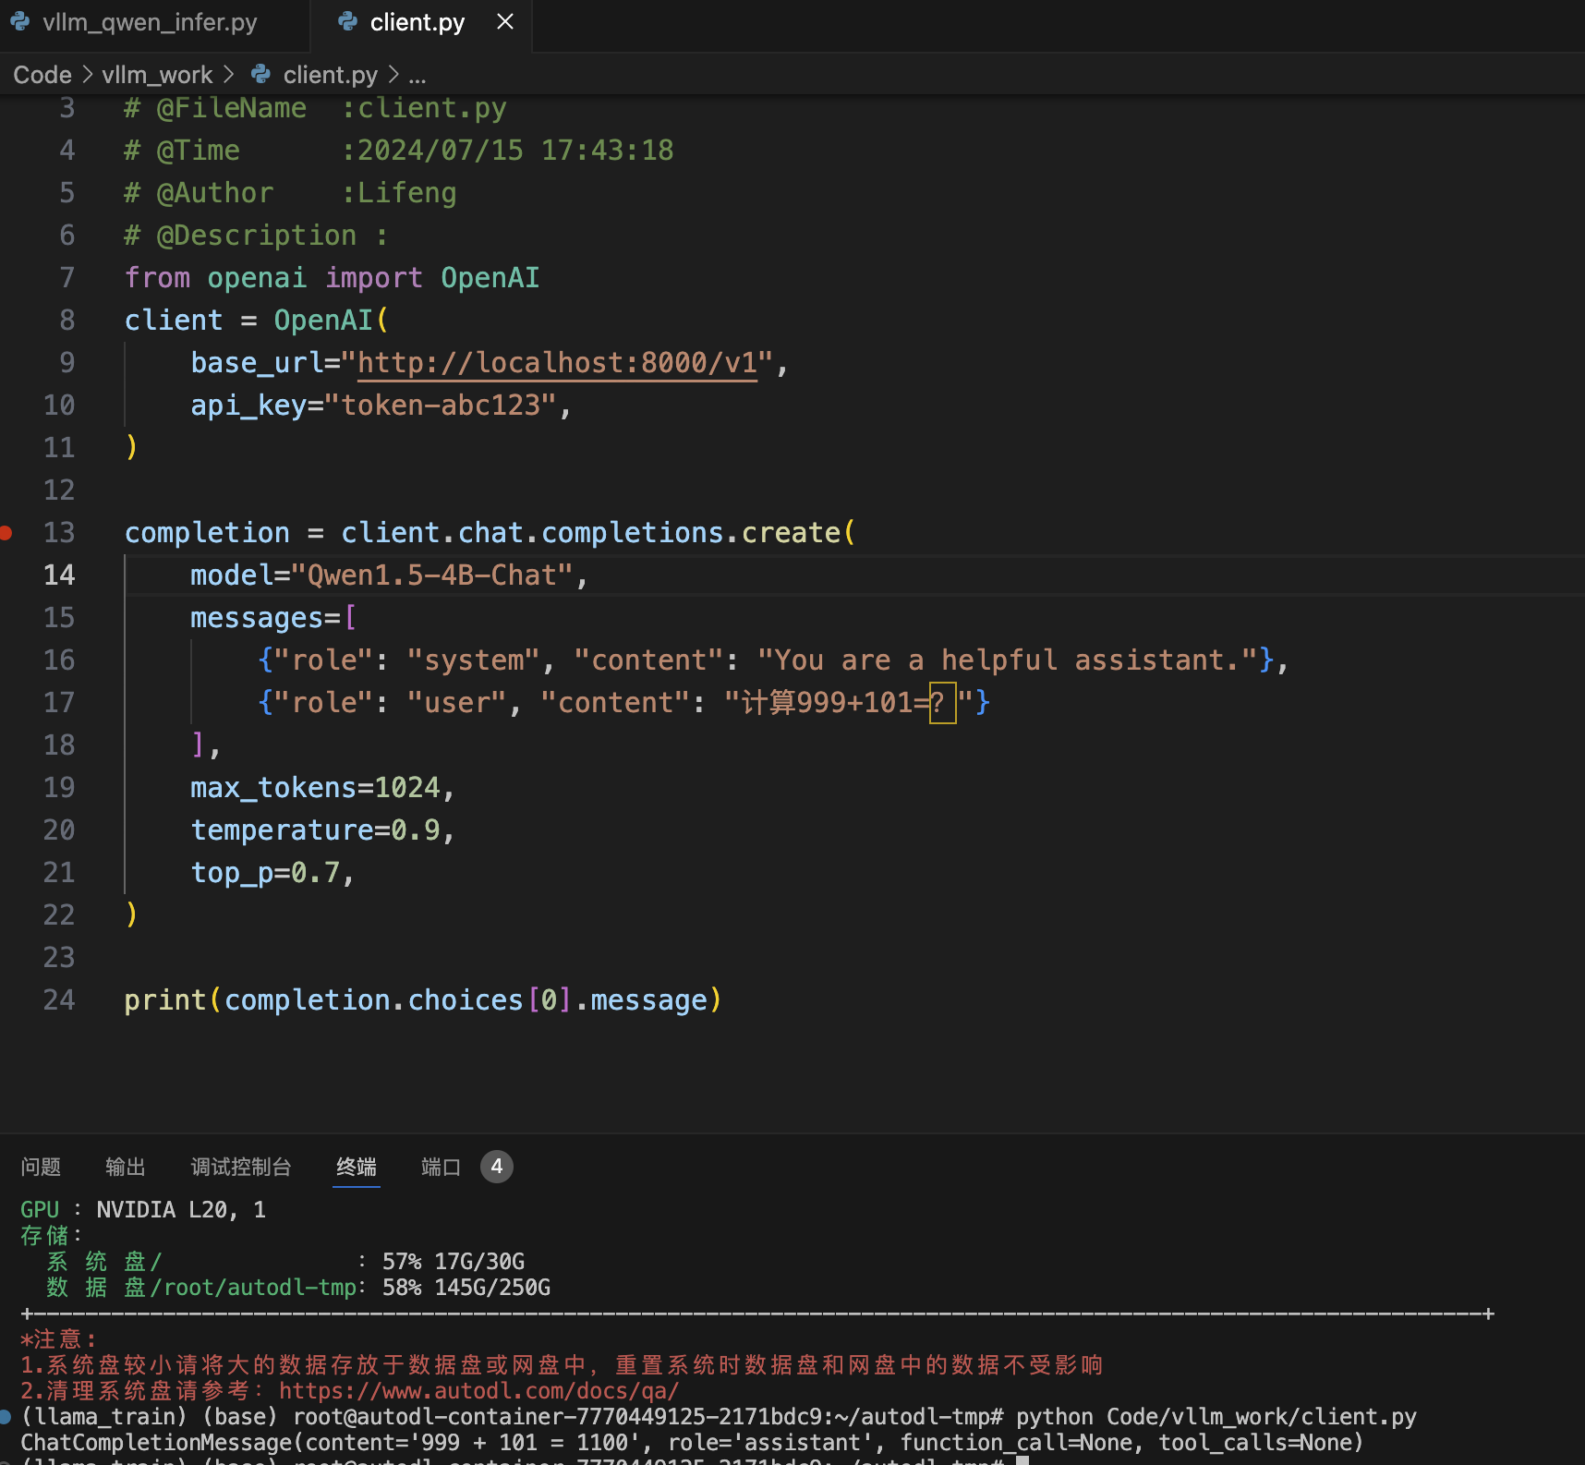
Task: Click the GPU : NVIDIA L20 terminal line
Action: 143,1209
